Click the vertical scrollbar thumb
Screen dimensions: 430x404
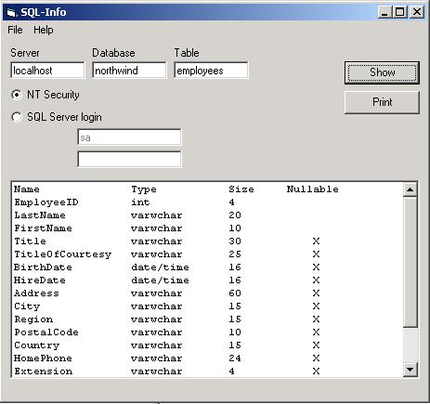410,262
